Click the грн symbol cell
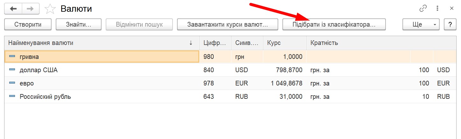 pyautogui.click(x=240, y=57)
